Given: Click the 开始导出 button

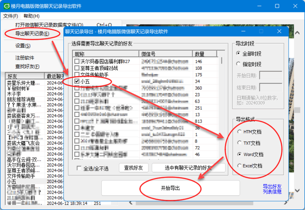Looking at the screenshot, I should coord(170,188).
